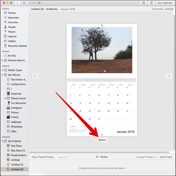Expand the Media Types folder
Image resolution: width=176 pixels, height=176 pixels.
[x=2, y=70]
